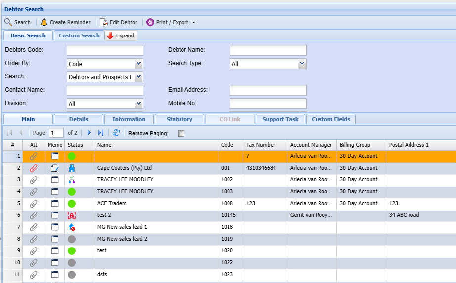
Task: Switch to the Custom Search tab
Action: (79, 35)
